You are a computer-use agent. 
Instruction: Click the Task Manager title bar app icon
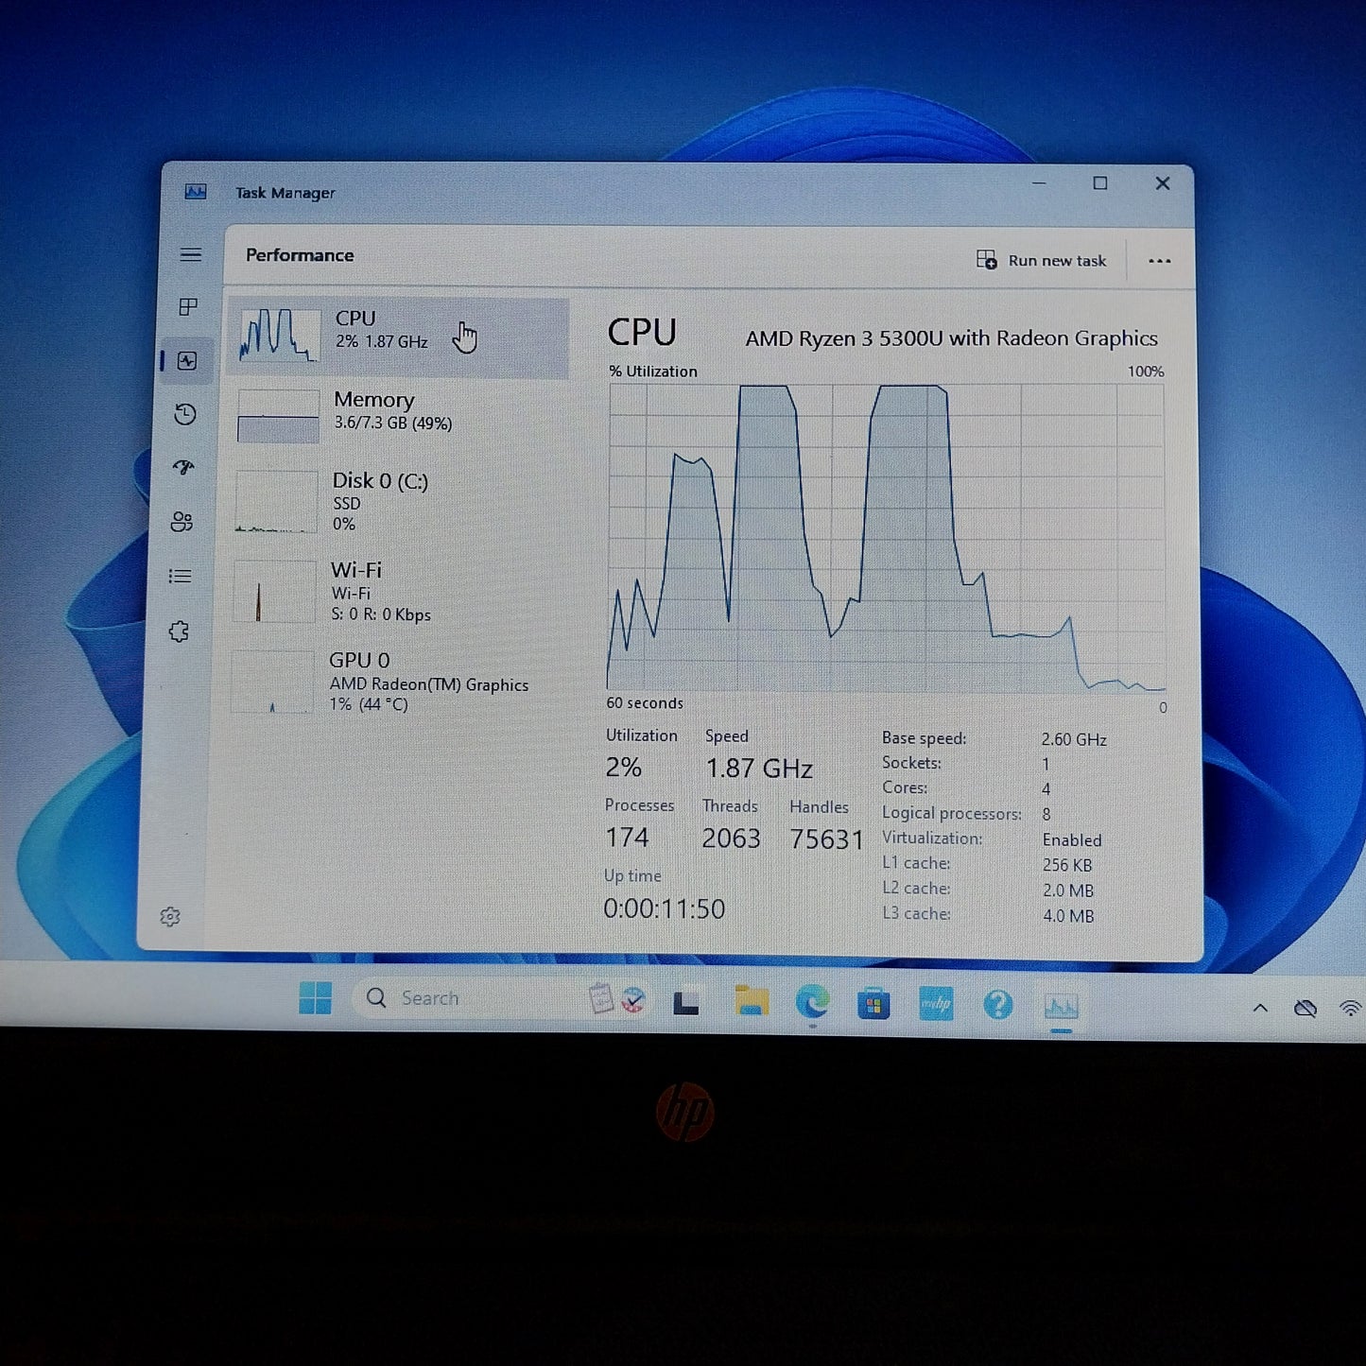(196, 192)
